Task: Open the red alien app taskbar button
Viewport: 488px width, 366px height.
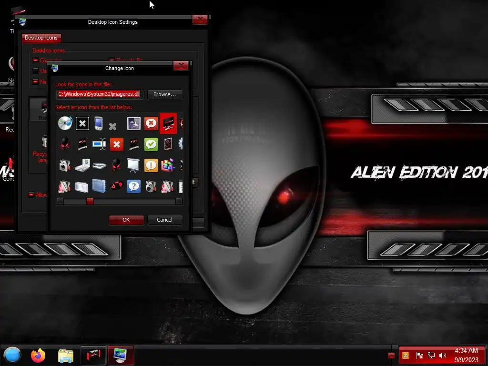Action: [93, 355]
